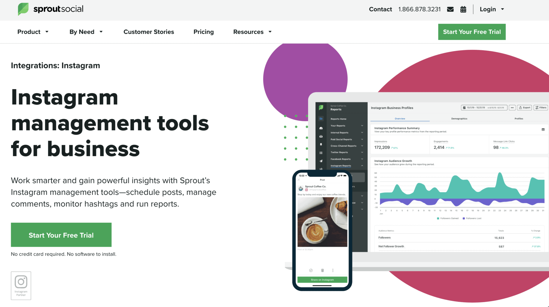The height and width of the screenshot is (307, 549).
Task: Tap the Sprout Coffee Co. avatar on phone
Action: (301, 188)
